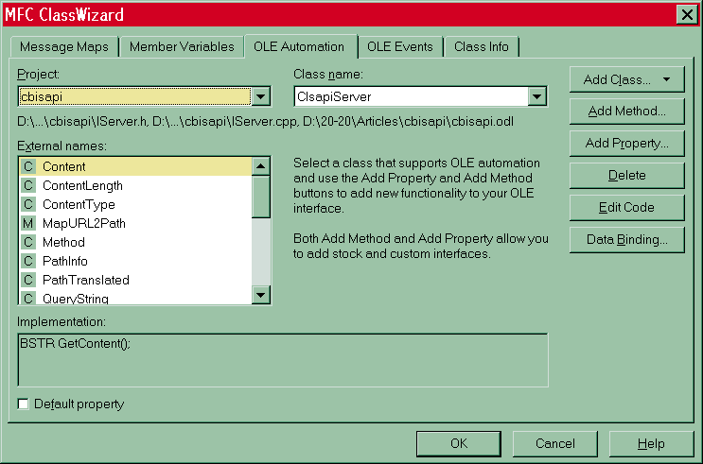Click the C icon next to PathInfo
The image size is (703, 464).
pos(28,262)
